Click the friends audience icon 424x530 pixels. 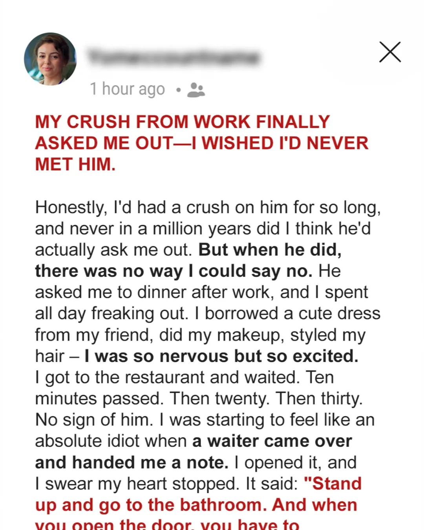(196, 90)
